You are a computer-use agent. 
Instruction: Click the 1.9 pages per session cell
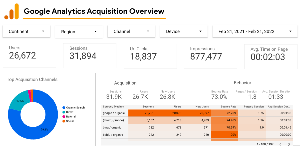coord(252,127)
